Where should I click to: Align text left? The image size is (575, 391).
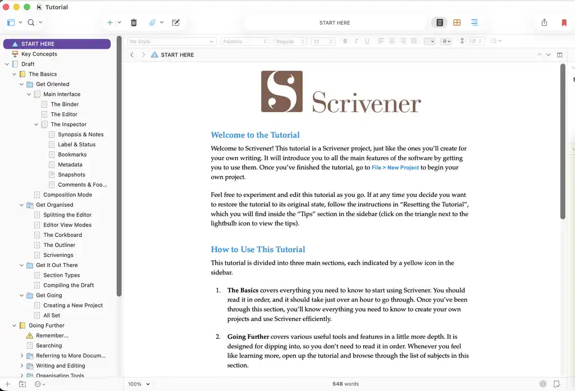pos(381,41)
